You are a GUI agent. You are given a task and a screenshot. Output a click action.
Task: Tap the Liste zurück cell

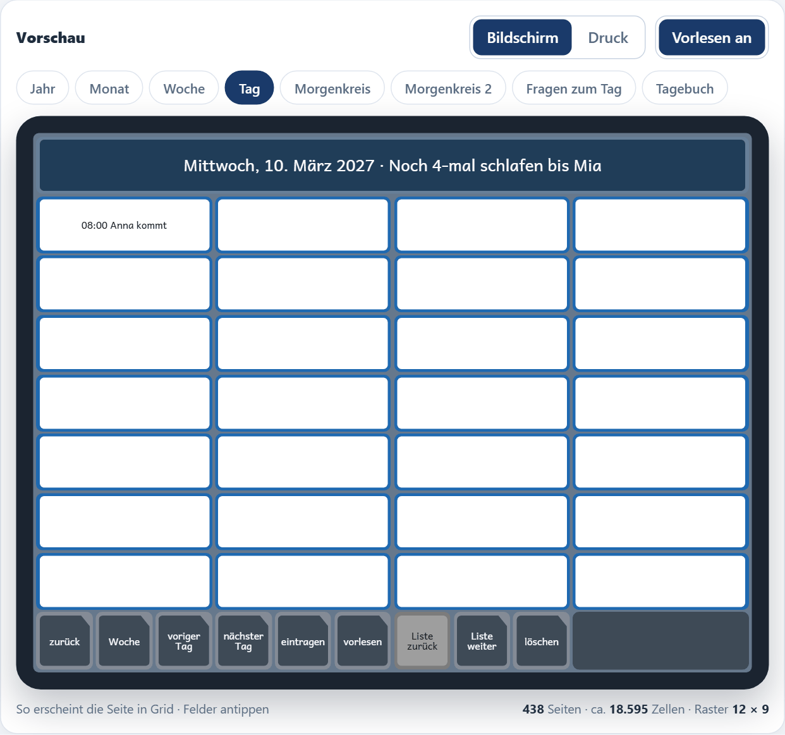point(422,641)
